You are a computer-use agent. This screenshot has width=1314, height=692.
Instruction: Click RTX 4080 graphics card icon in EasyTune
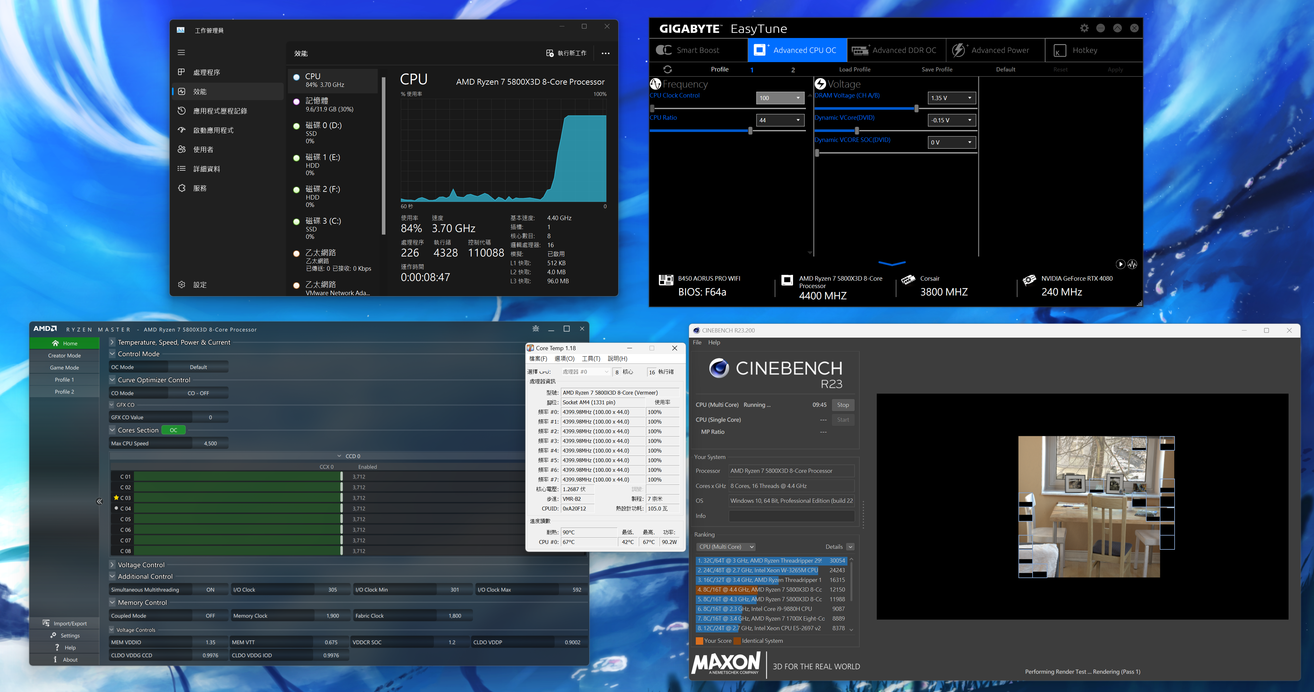coord(1029,280)
